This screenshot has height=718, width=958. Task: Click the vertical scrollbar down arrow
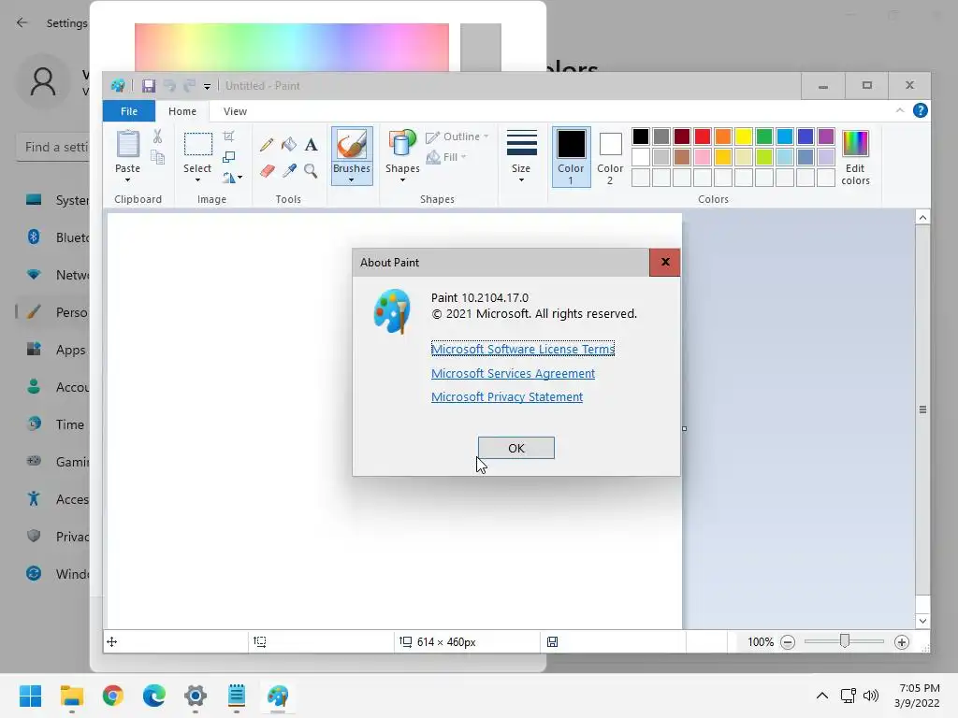(922, 621)
